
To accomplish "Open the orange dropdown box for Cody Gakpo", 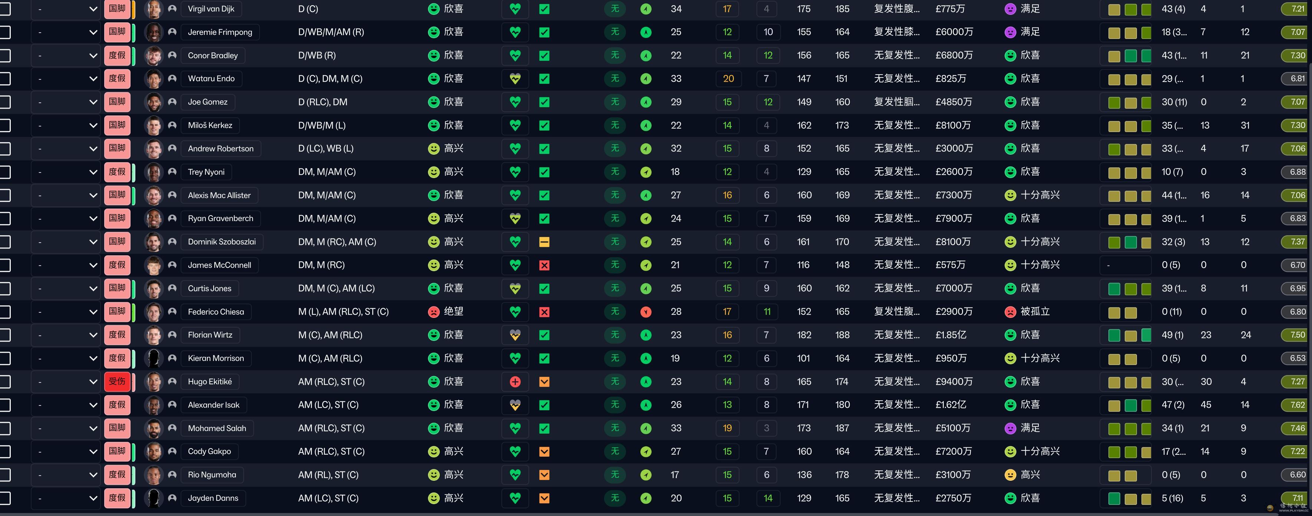I will (544, 451).
